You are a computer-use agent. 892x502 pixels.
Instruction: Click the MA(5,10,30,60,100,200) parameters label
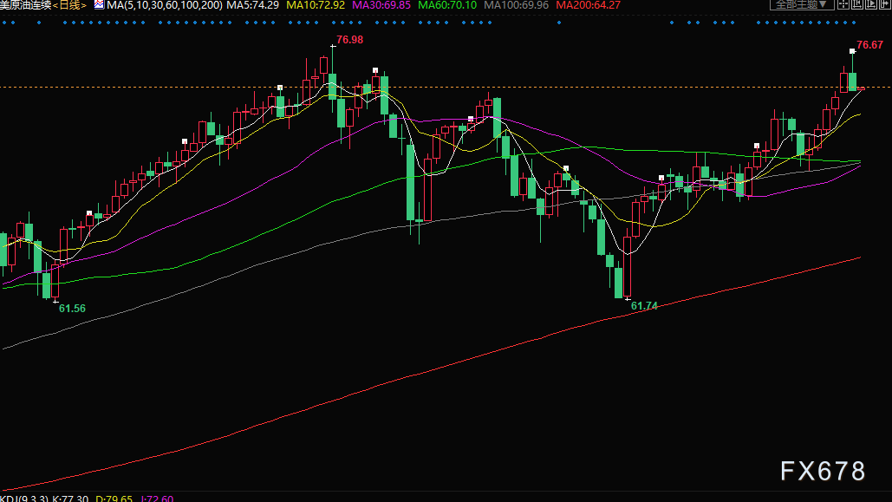tap(165, 4)
